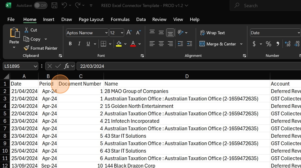
Task: Toggle the AutoSave switch
Action: point(41,5)
